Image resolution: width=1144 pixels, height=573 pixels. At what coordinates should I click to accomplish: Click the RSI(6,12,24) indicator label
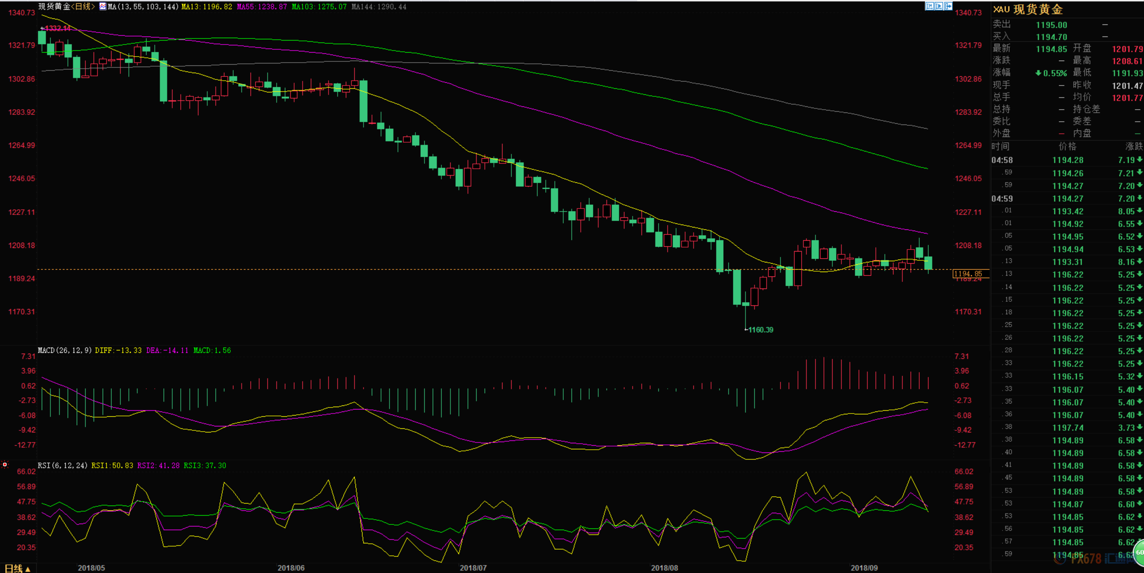click(x=62, y=465)
